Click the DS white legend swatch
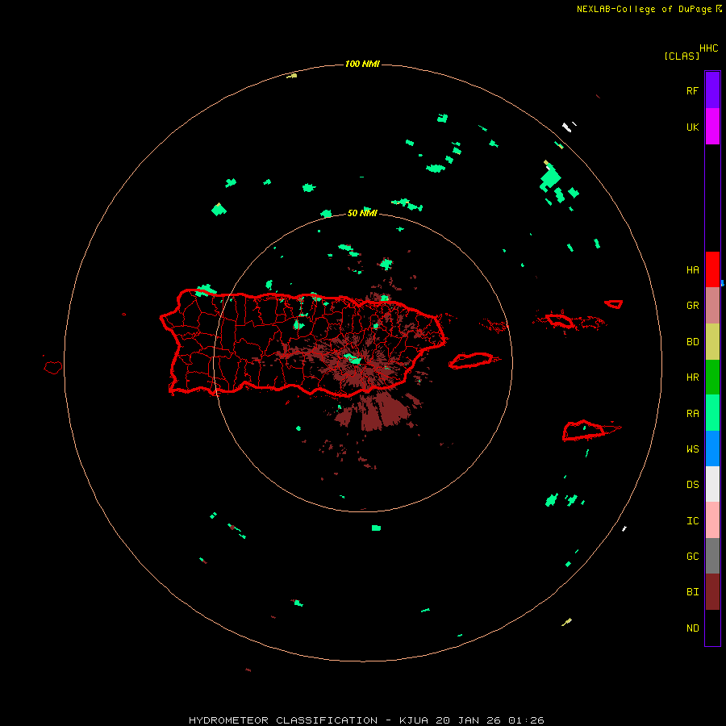The width and height of the screenshot is (726, 726). pyautogui.click(x=712, y=484)
